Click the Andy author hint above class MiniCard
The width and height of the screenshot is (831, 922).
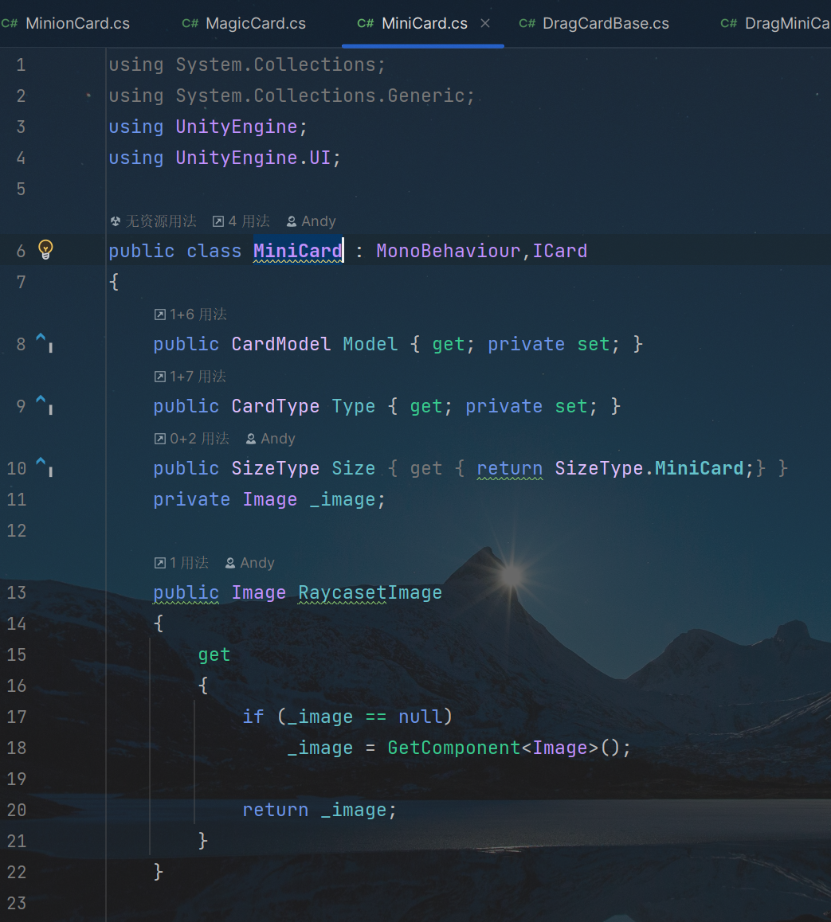coord(311,221)
